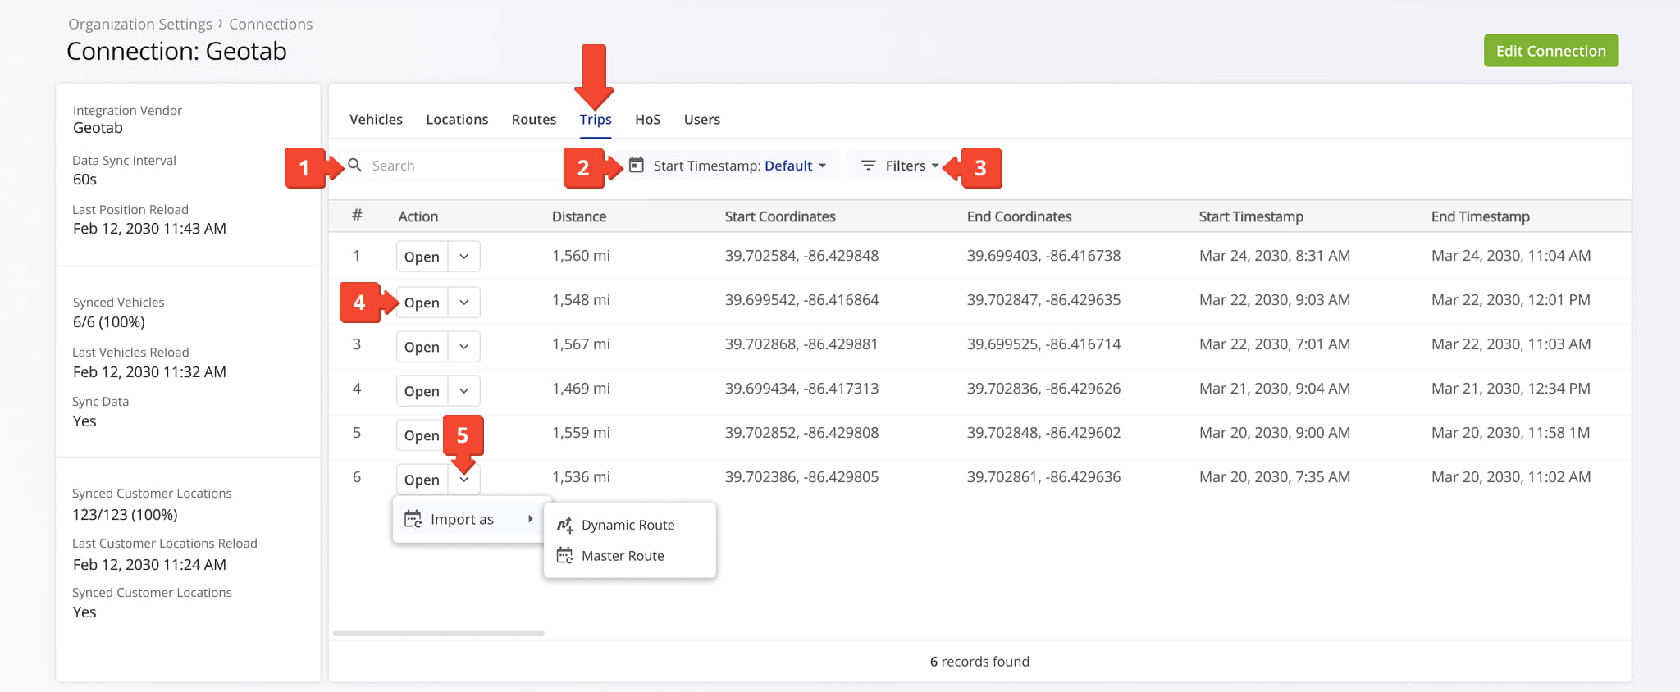Open the trip with distance 1,548 mi
This screenshot has width=1680, height=692.
coord(422,303)
